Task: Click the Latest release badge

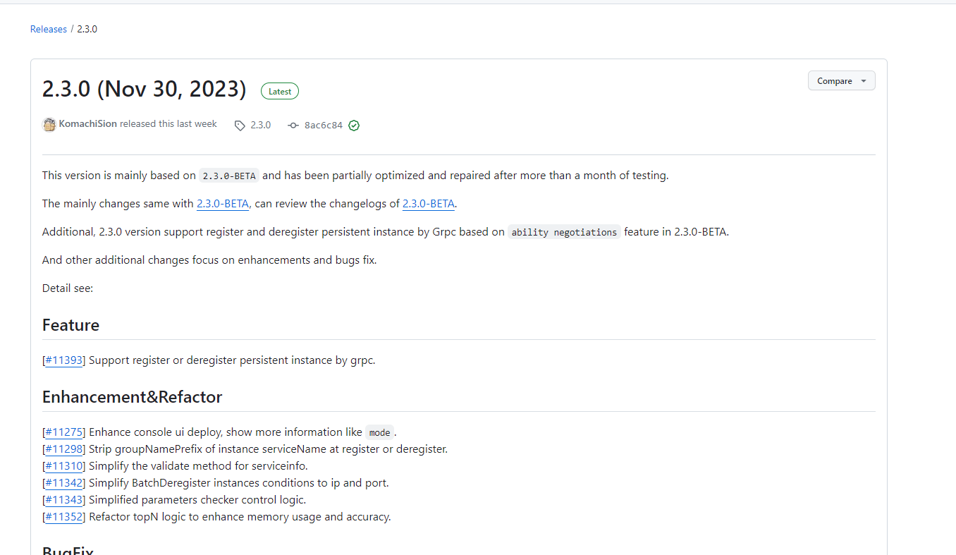Action: pos(280,91)
